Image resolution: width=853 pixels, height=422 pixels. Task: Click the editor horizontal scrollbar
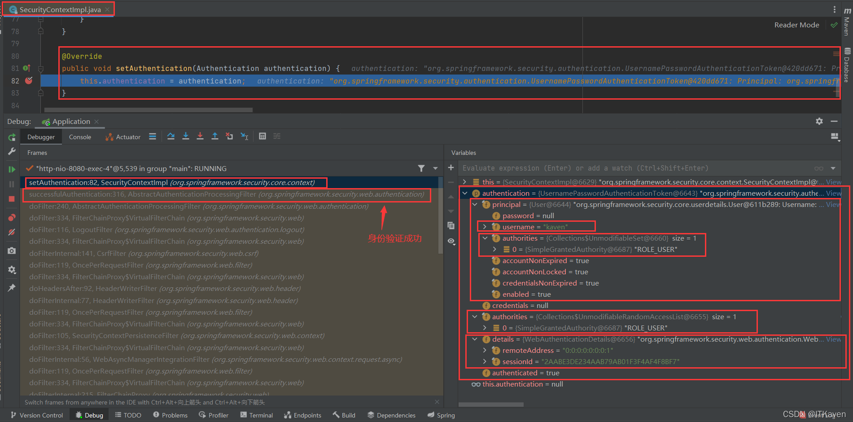pyautogui.click(x=149, y=110)
